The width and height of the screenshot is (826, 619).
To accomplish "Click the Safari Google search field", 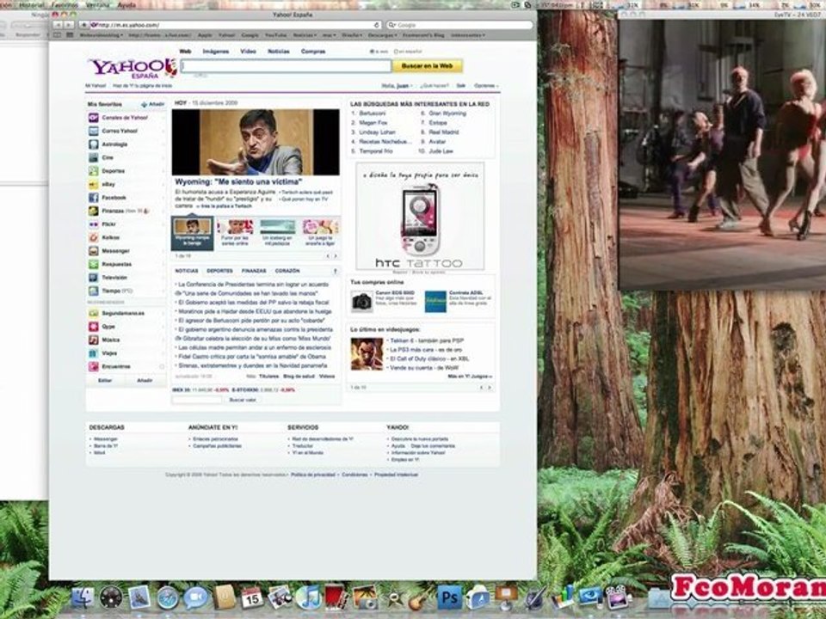I will 459,25.
